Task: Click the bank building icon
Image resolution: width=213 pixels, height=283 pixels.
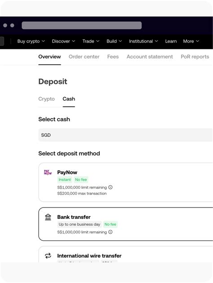Action: 48,217
